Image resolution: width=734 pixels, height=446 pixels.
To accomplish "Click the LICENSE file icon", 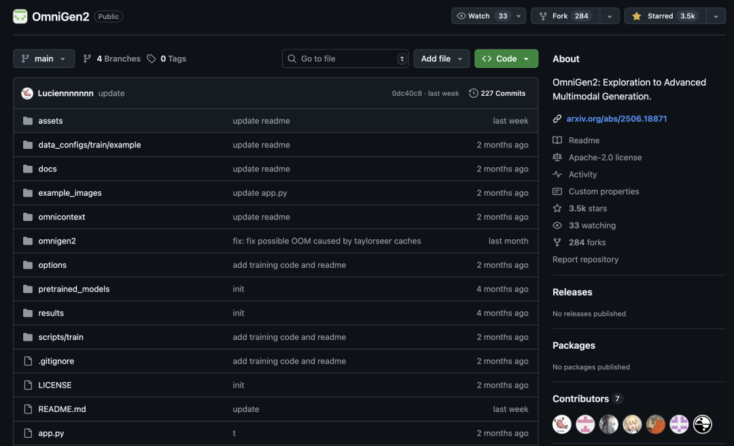I will pyautogui.click(x=28, y=385).
